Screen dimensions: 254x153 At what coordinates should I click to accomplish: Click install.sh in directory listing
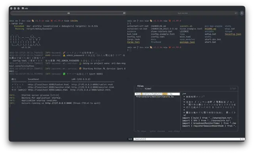[x=186, y=26]
